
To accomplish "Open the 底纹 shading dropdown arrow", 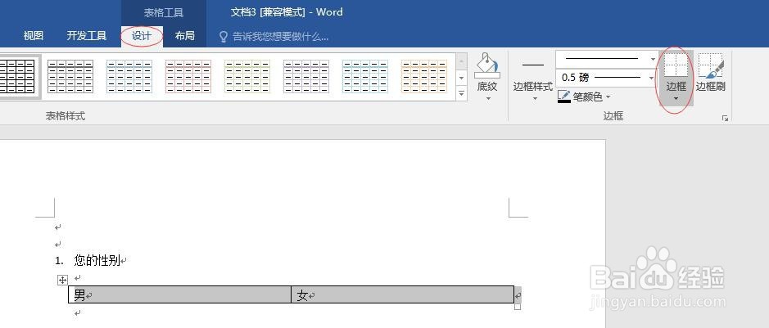I will coord(488,98).
